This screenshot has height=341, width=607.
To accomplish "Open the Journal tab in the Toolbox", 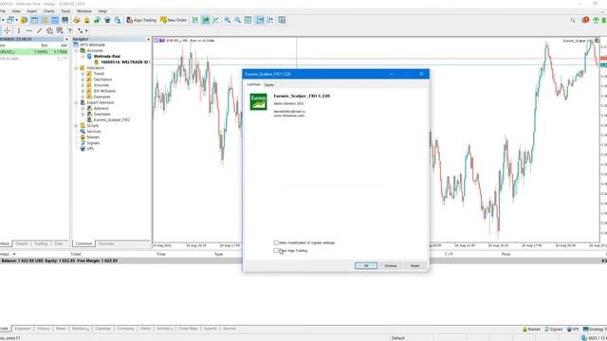I will point(230,329).
